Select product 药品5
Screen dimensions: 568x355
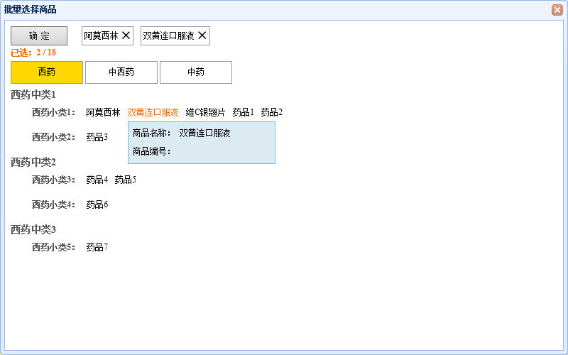click(125, 180)
